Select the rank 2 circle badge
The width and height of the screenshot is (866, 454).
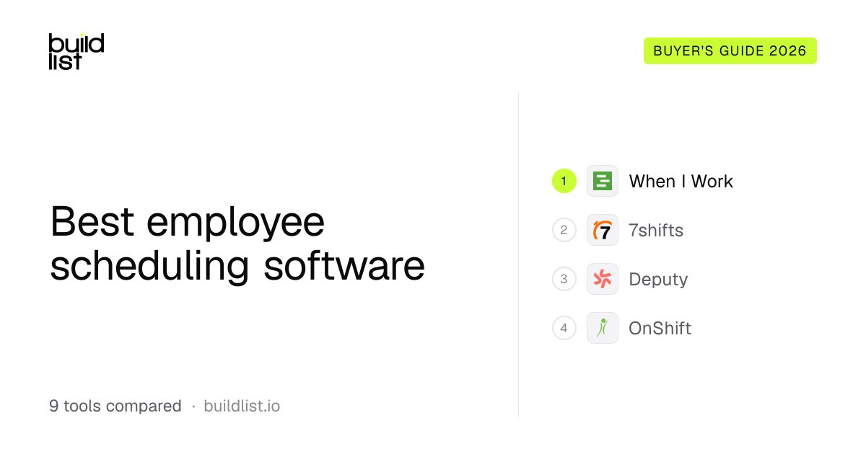(564, 230)
